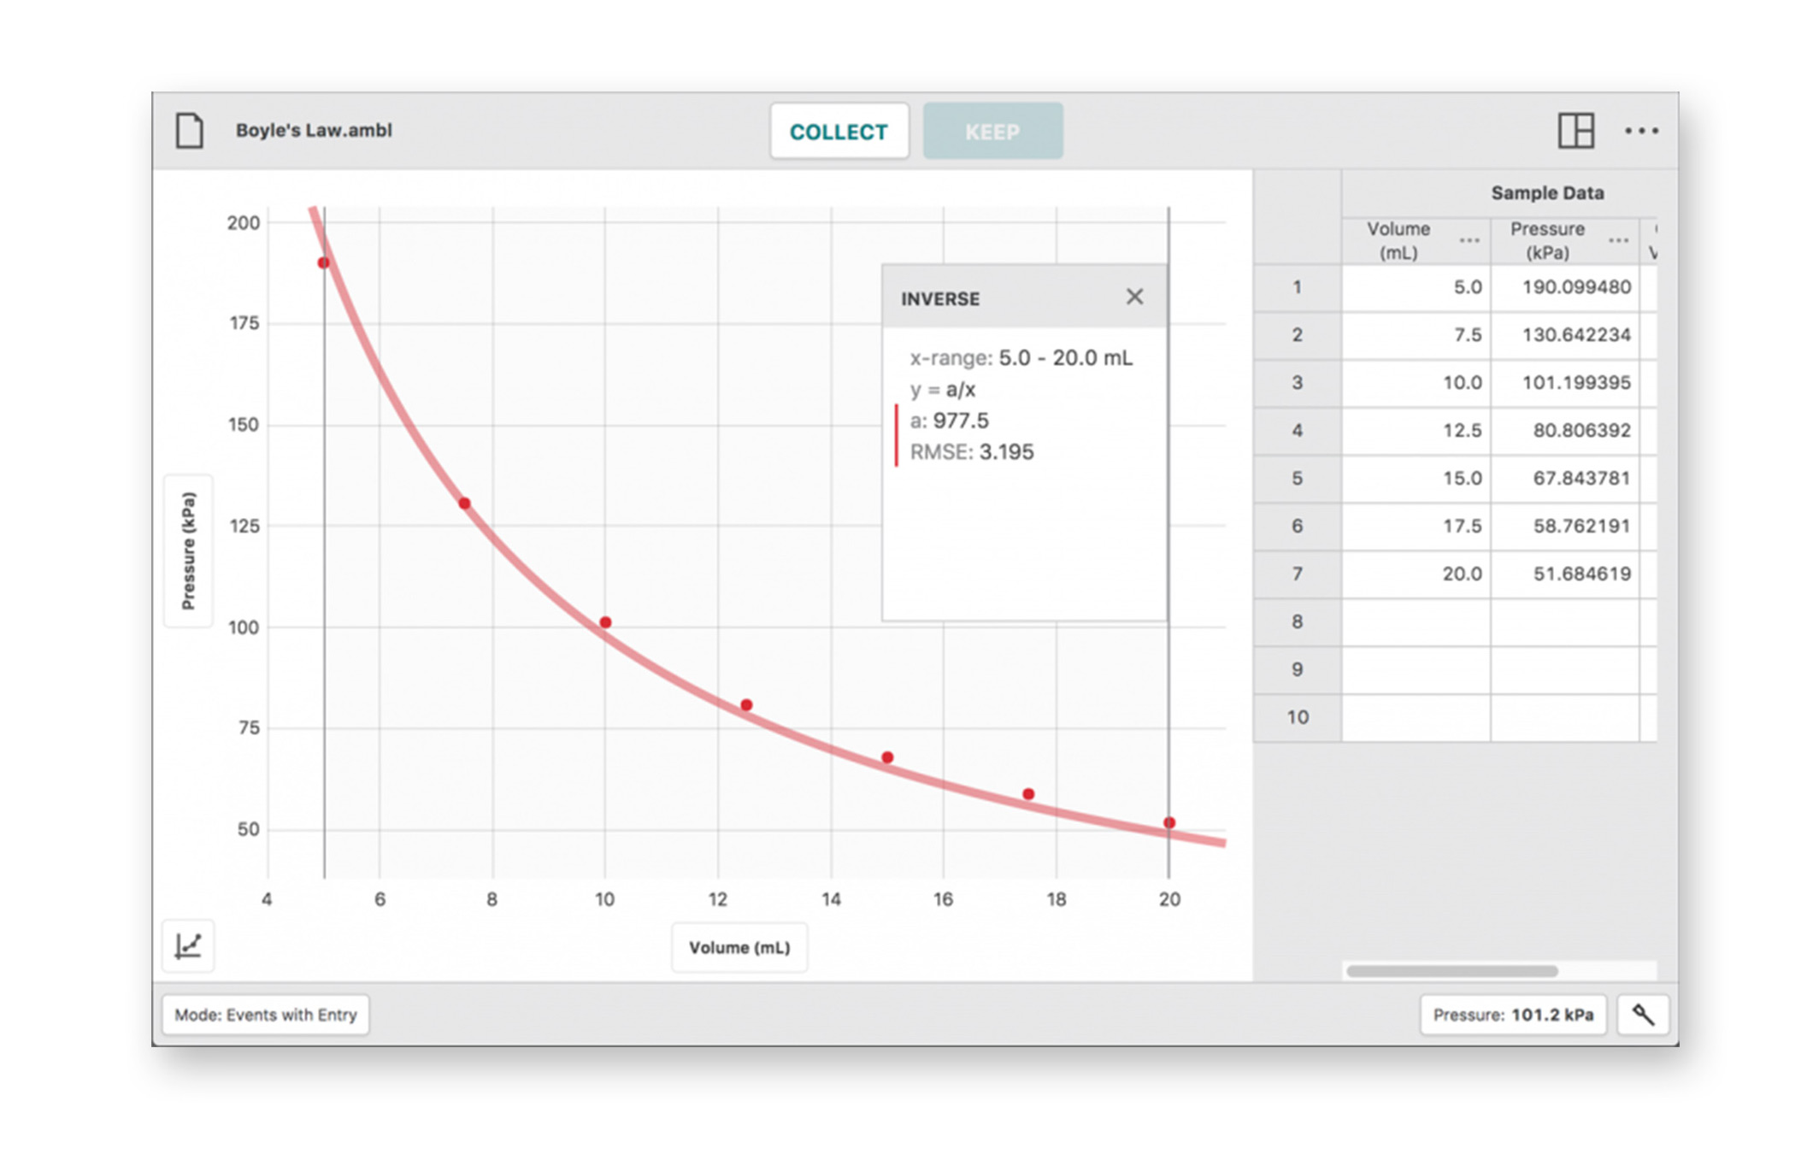Click the 50 label on pressure axis
This screenshot has height=1160, width=1819.
[x=248, y=830]
